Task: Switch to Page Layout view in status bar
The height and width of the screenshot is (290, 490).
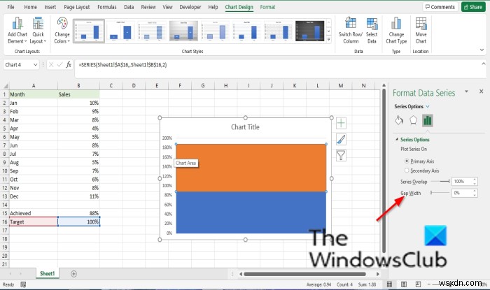Action: (404, 284)
